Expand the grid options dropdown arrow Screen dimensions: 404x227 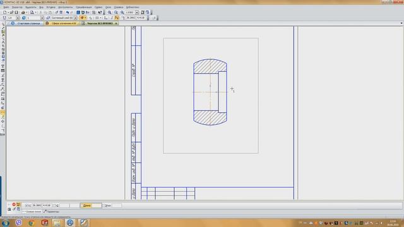(101, 18)
